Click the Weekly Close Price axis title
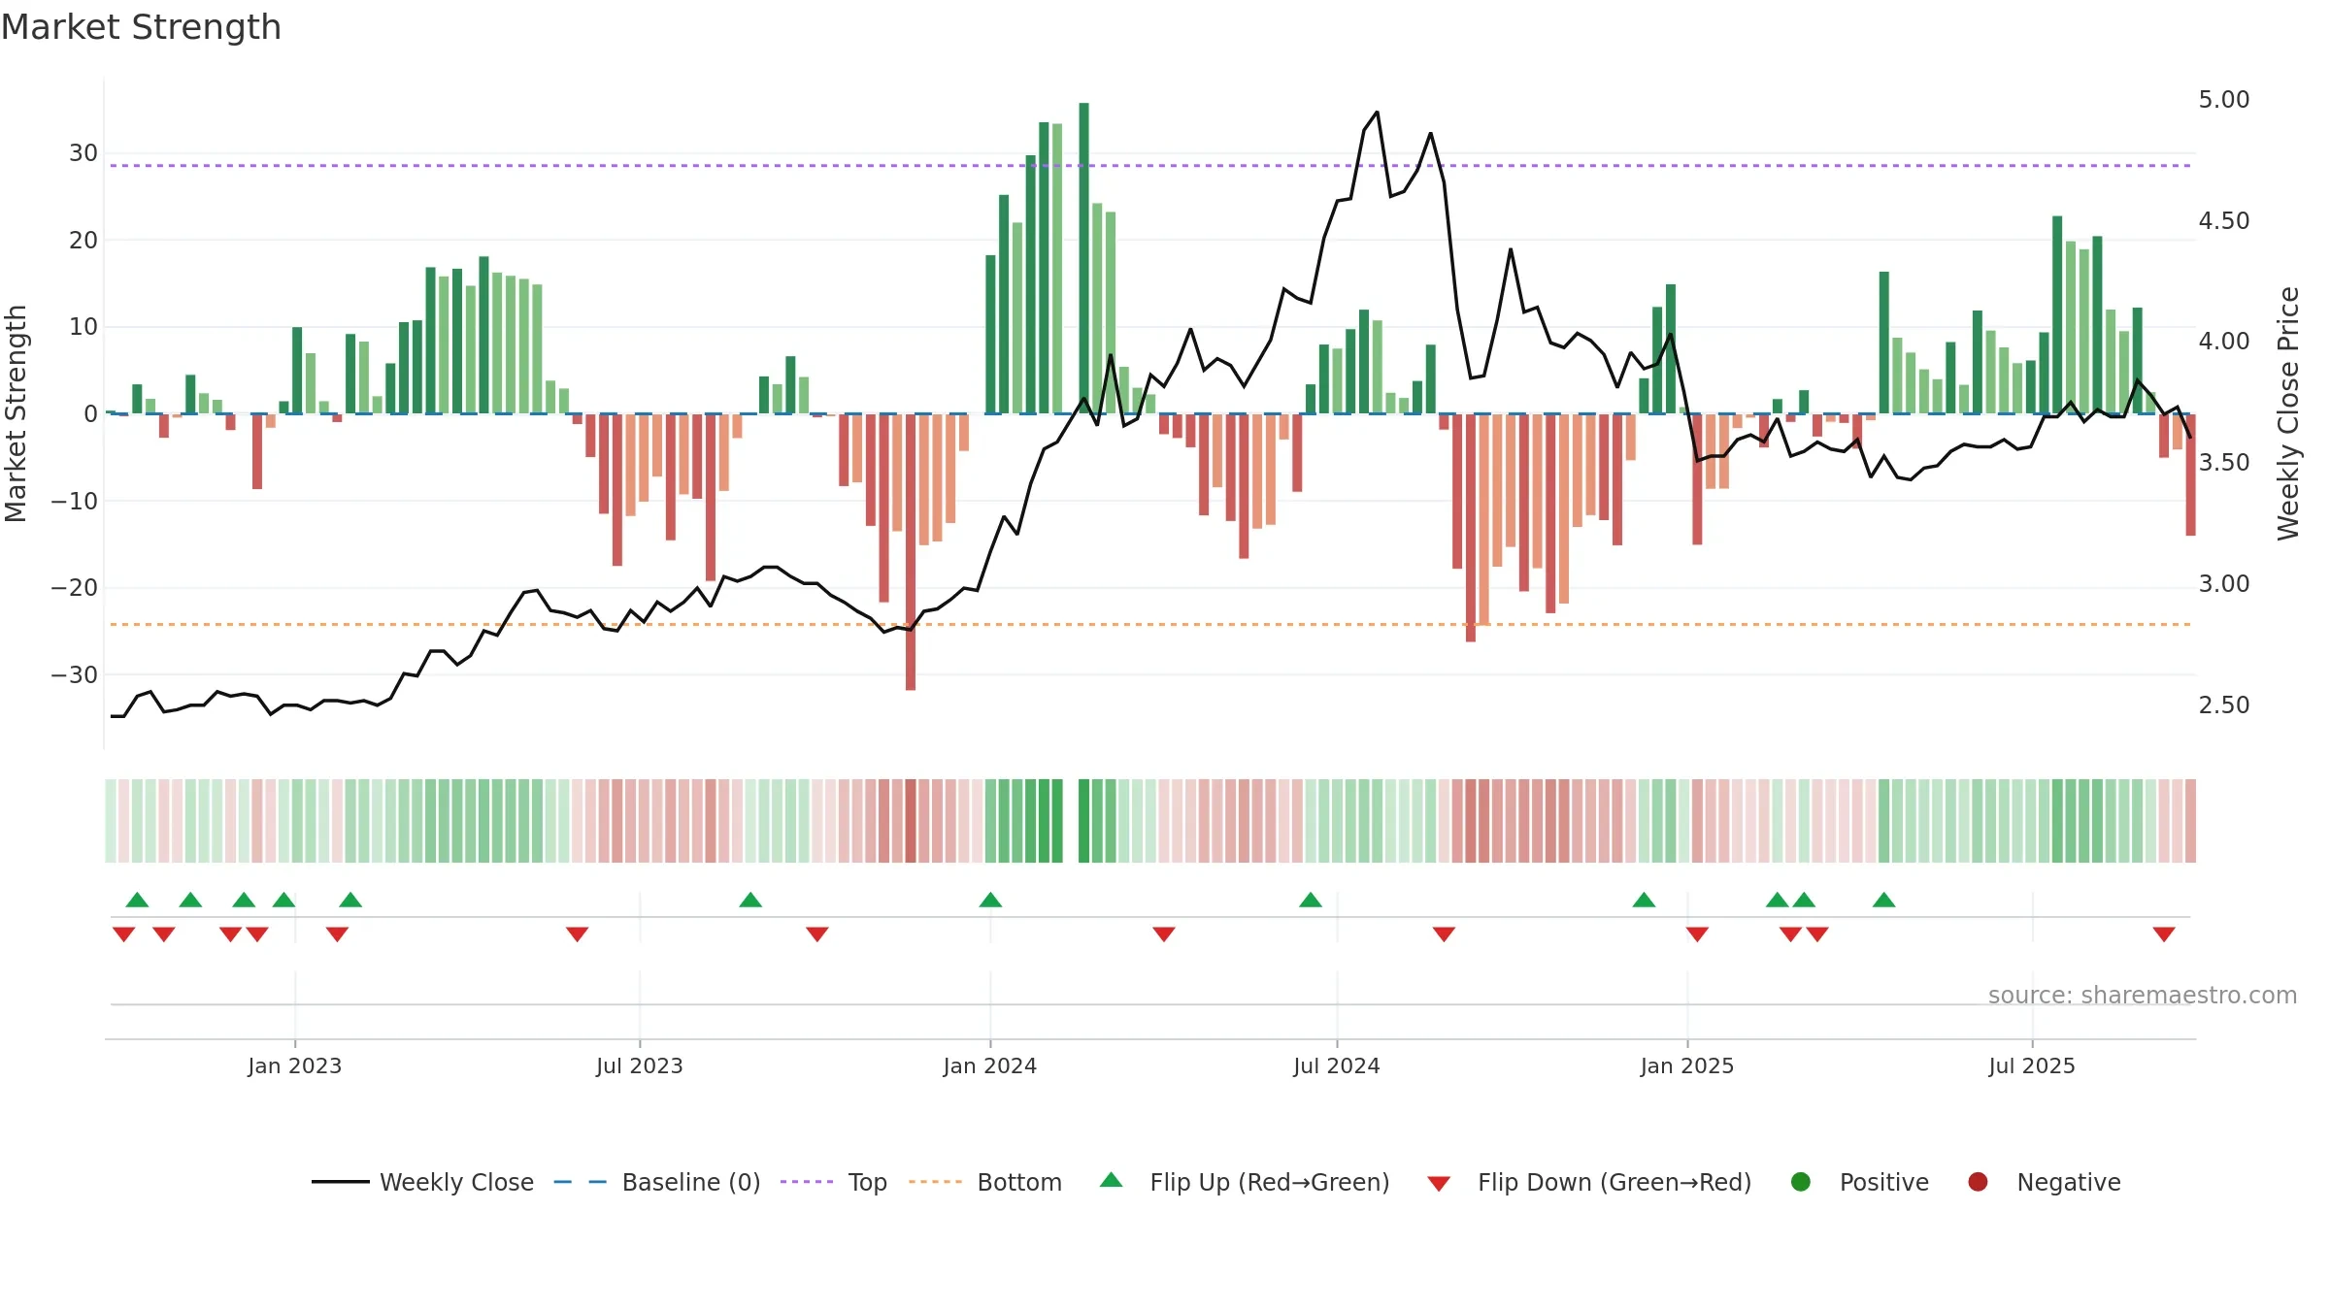The image size is (2330, 1310). (x=2289, y=413)
